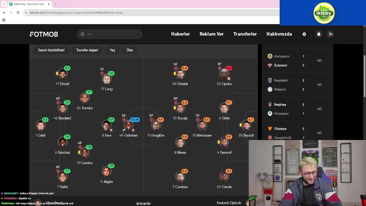This screenshot has width=366, height=206.
Task: Open Sallai player avatar
Action: click(63, 177)
